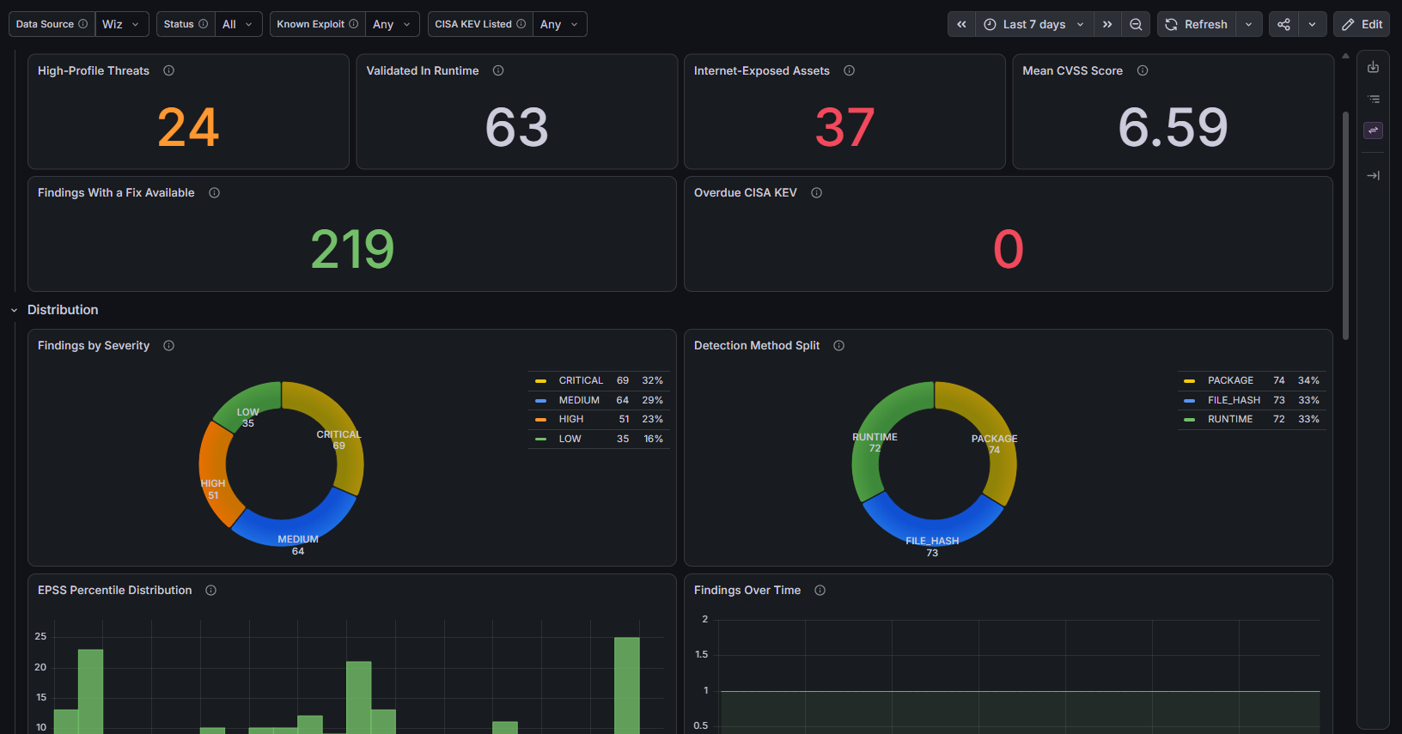
Task: Click the Edit dashboard button
Action: click(1362, 24)
